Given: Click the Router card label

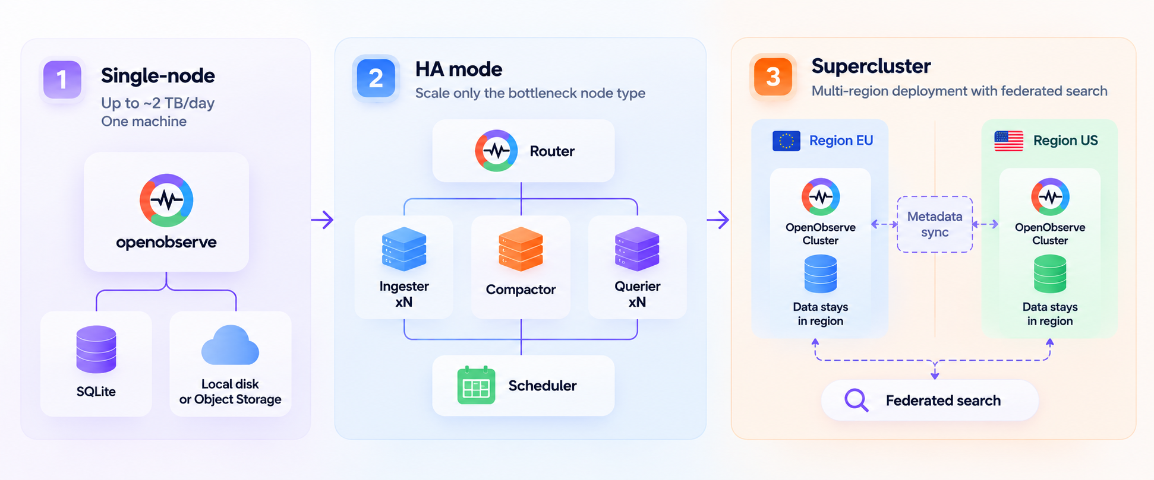Looking at the screenshot, I should pyautogui.click(x=552, y=151).
